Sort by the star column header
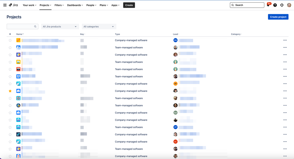294x159 pixels. [x=10, y=34]
